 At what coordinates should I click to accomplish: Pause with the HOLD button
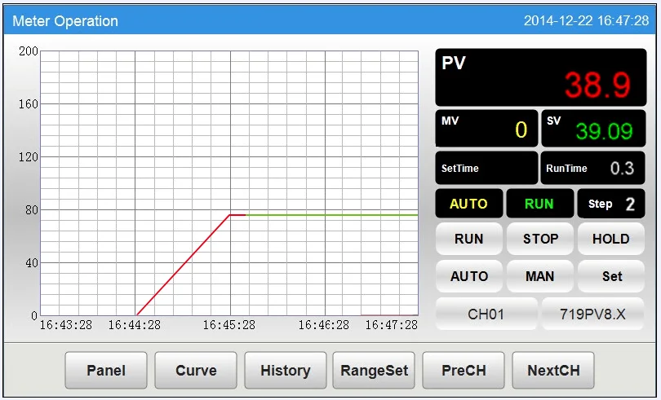click(611, 239)
